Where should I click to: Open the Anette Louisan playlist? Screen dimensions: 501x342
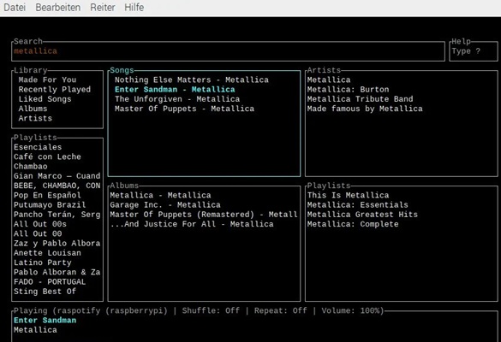click(47, 253)
